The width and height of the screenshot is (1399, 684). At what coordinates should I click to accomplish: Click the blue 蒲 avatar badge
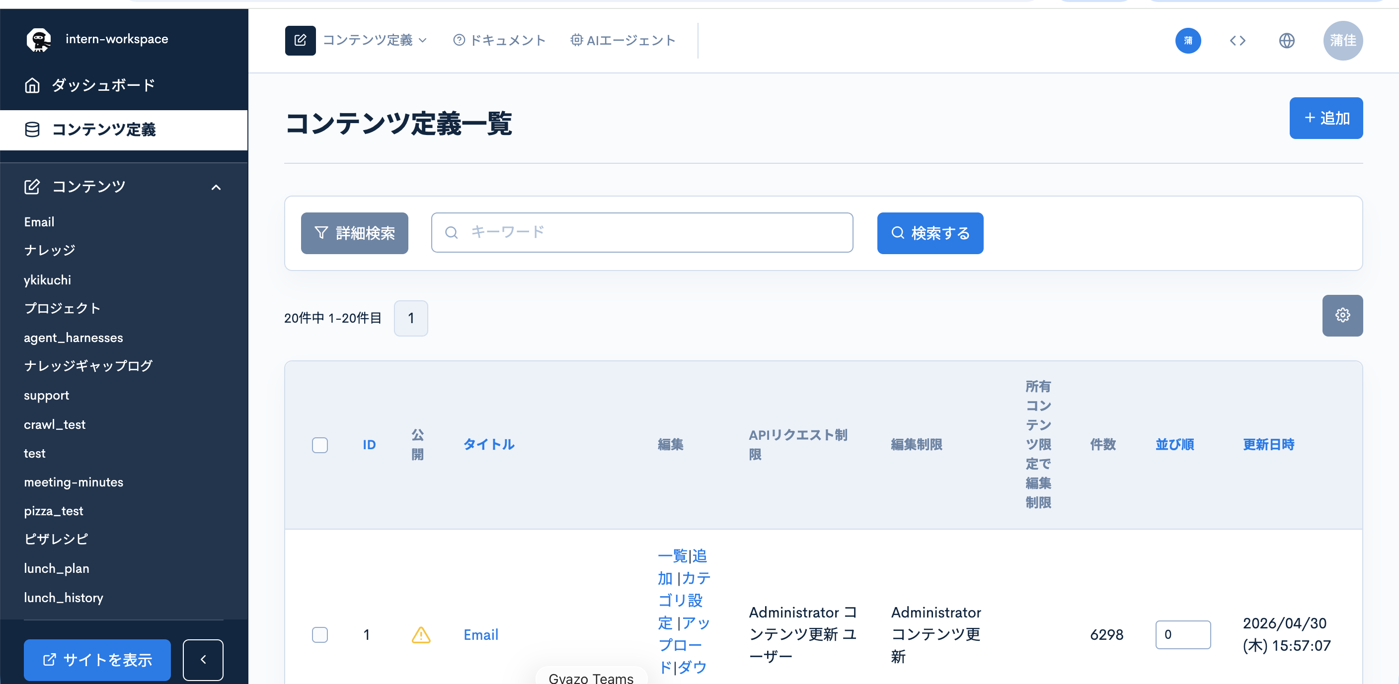[x=1188, y=41]
